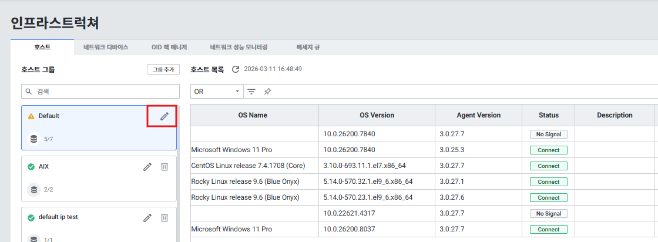658x242 pixels.
Task: Edit the default ip test group
Action: tap(147, 217)
